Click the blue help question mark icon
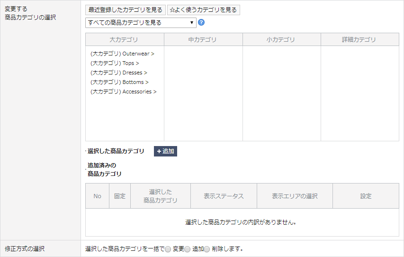 [201, 23]
